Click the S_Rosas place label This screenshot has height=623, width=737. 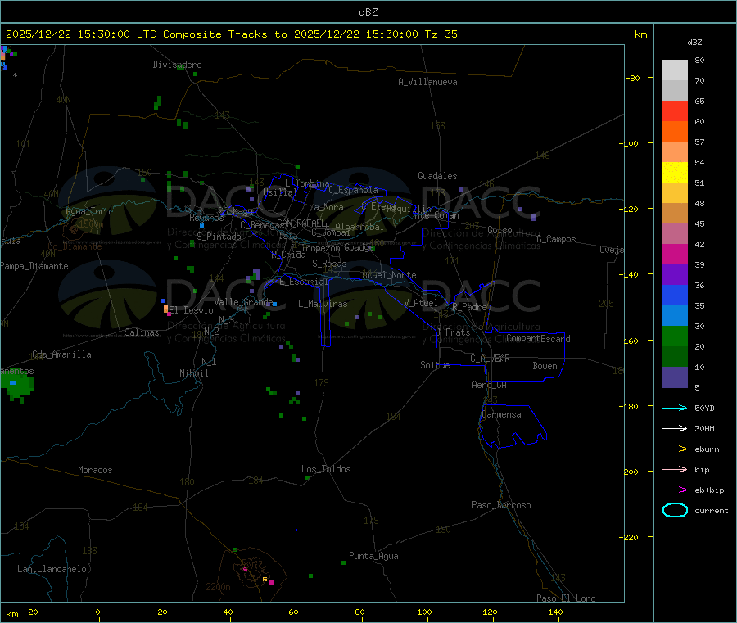coord(329,264)
